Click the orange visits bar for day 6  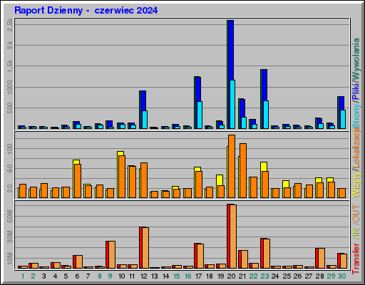coord(78,181)
